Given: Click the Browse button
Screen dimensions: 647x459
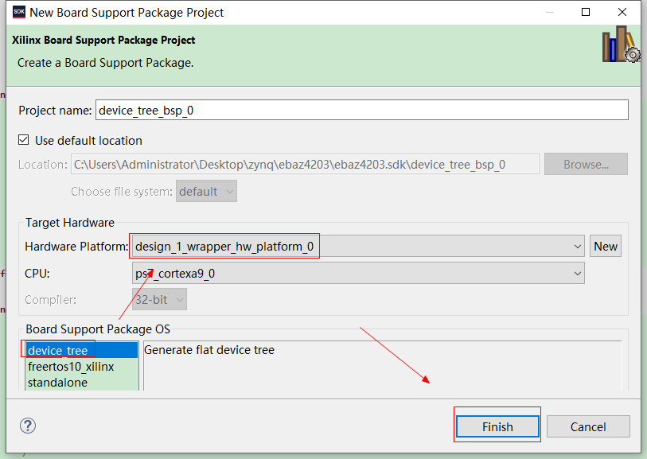Looking at the screenshot, I should click(x=586, y=164).
